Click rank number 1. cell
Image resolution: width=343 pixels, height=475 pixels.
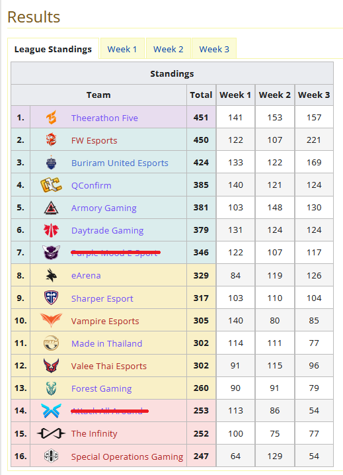(x=20, y=117)
